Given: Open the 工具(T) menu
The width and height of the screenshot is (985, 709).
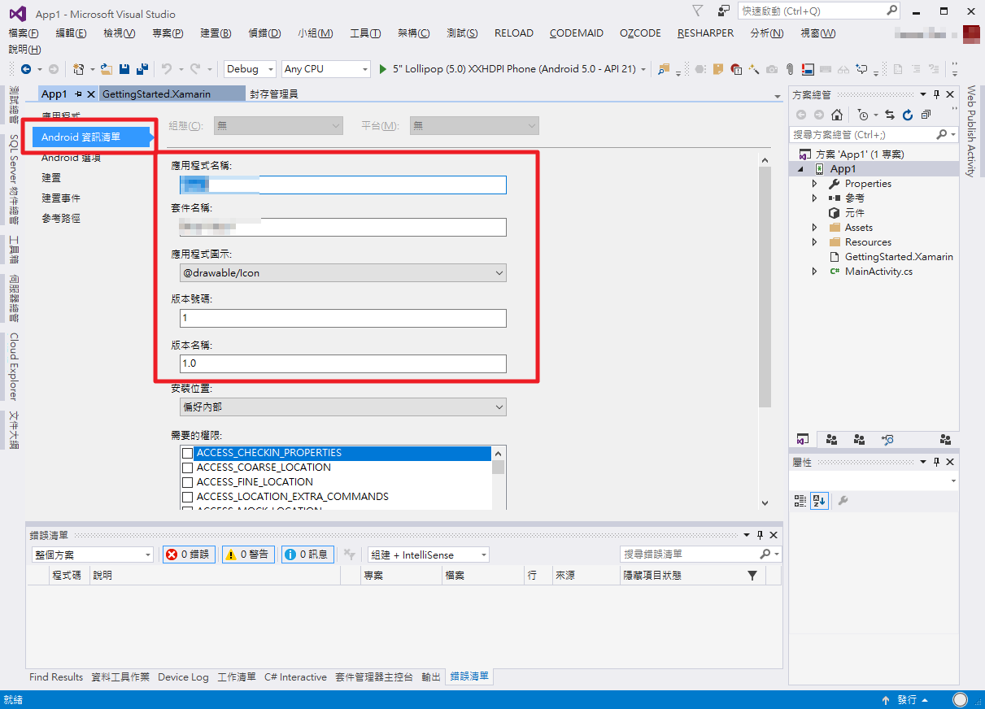Looking at the screenshot, I should coord(365,33).
